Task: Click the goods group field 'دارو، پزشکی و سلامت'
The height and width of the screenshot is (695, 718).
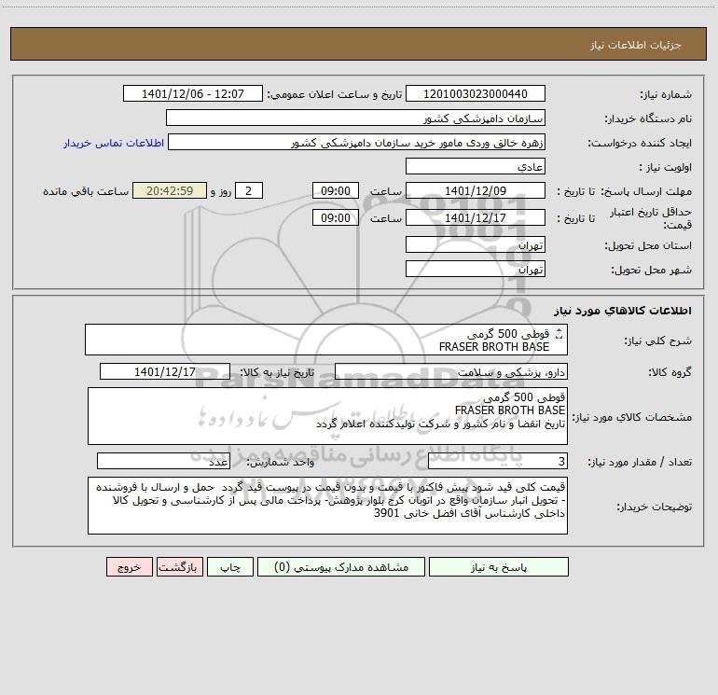Action: [451, 371]
